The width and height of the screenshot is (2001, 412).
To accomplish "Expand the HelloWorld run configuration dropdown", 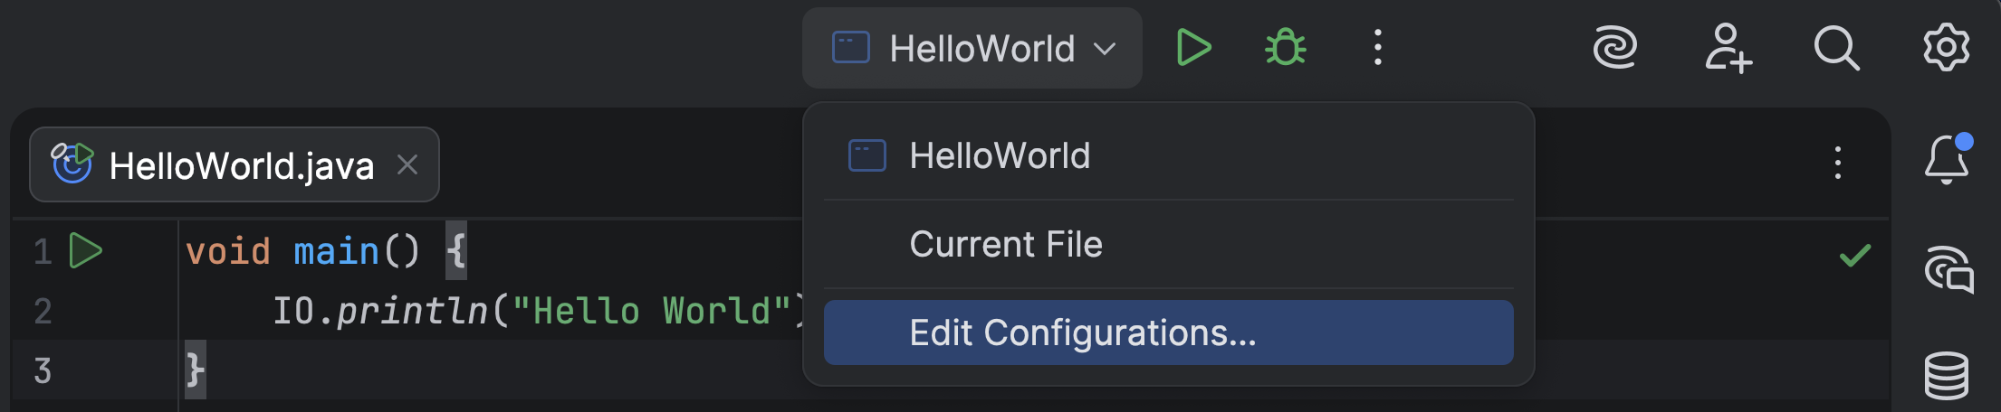I will 972,48.
